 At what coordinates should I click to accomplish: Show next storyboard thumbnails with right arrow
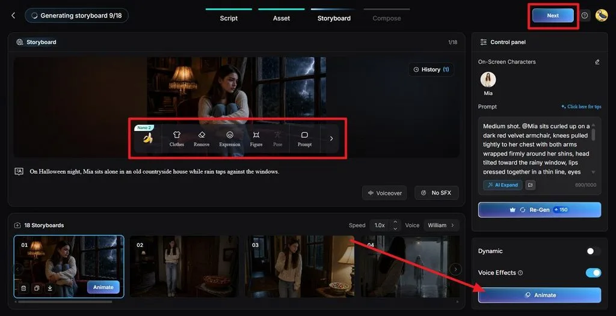pos(455,269)
